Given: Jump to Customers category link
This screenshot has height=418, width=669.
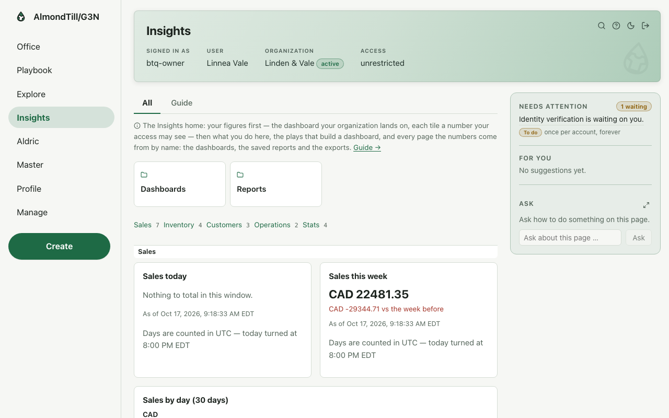Looking at the screenshot, I should point(224,225).
